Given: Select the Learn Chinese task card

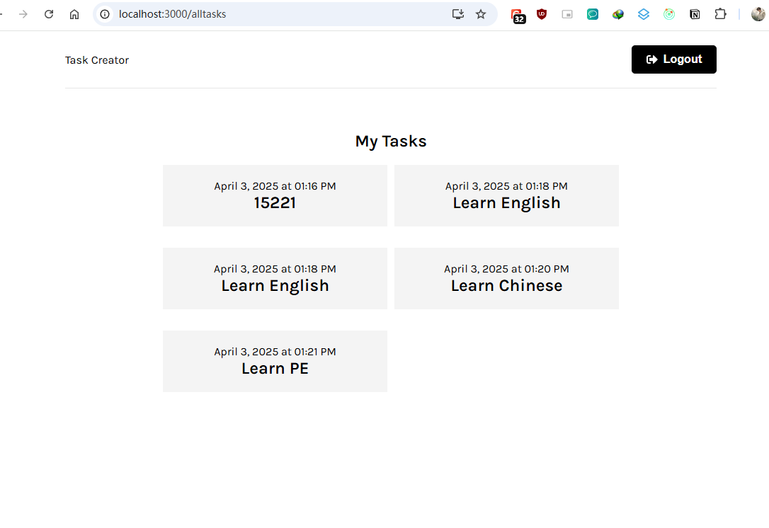Looking at the screenshot, I should click(506, 278).
